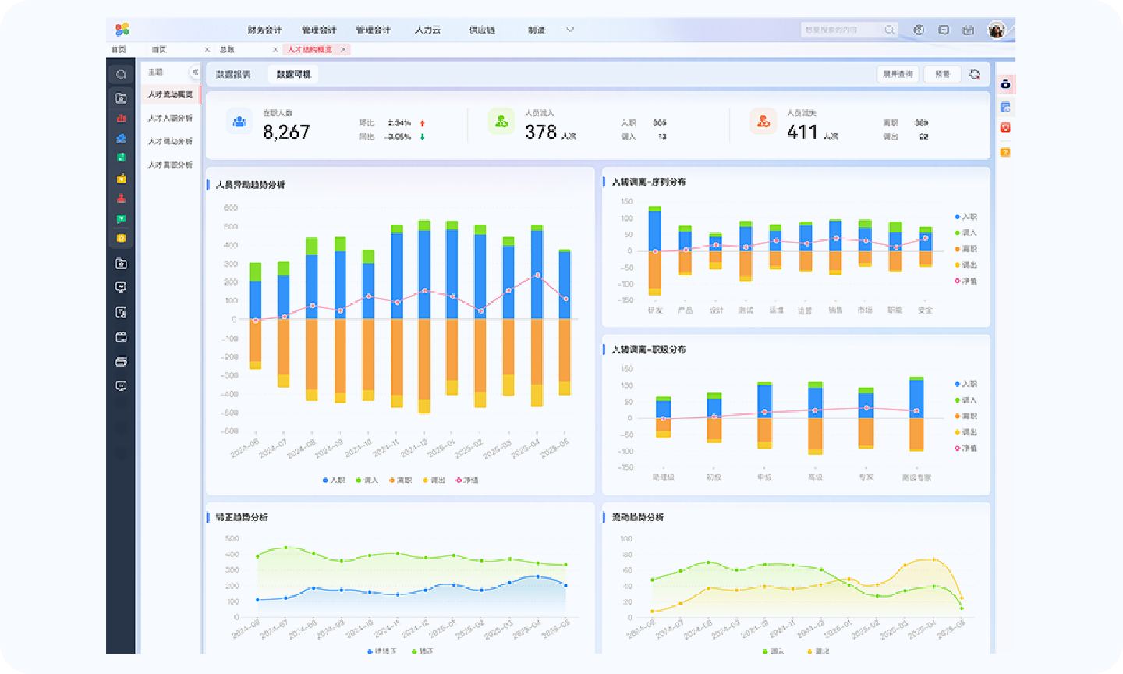
Task: Toggle 入职 legend in 人员异动趋势分析 chart
Action: coord(334,480)
